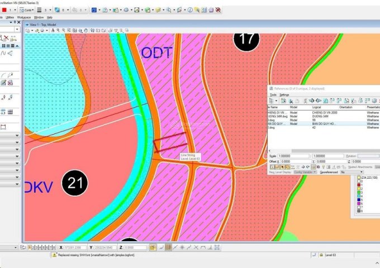Click the Offset X input field in References

[296, 161]
